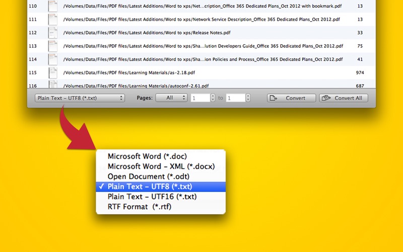403x252 pixels.
Task: Select the file icon for as-2.18.pdf
Action: 53,73
